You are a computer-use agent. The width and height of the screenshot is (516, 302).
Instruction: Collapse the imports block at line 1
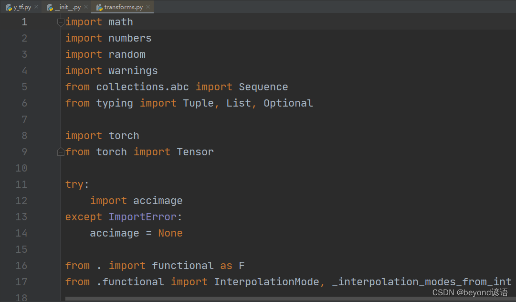tap(61, 22)
